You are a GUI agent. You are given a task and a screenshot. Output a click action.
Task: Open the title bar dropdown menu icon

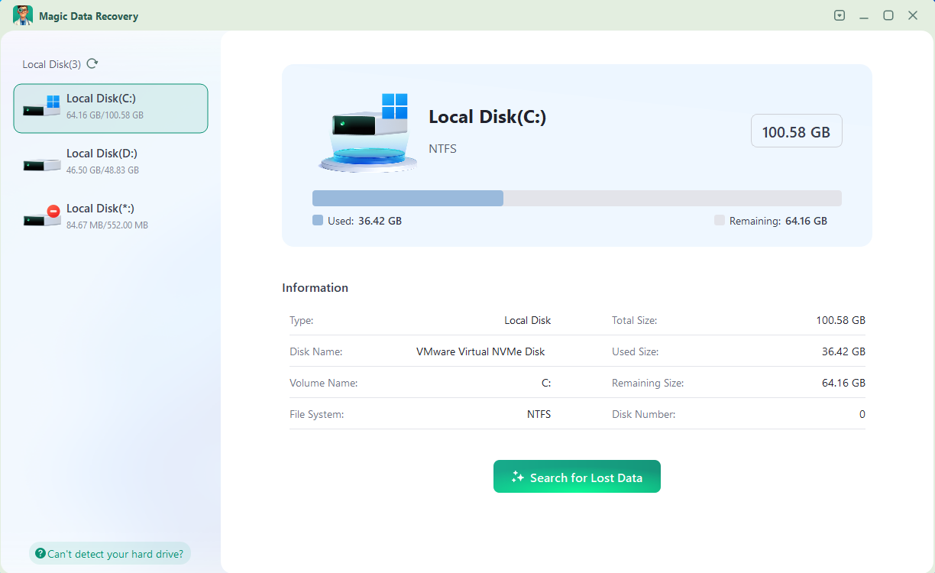point(840,15)
